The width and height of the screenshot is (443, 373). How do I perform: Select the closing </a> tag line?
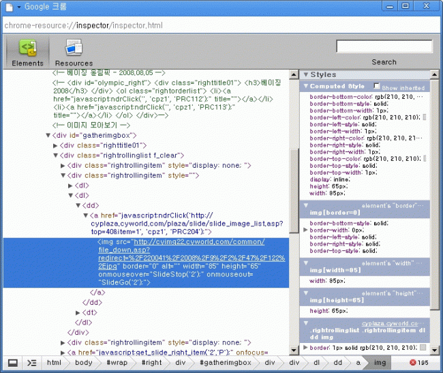pyautogui.click(x=97, y=293)
